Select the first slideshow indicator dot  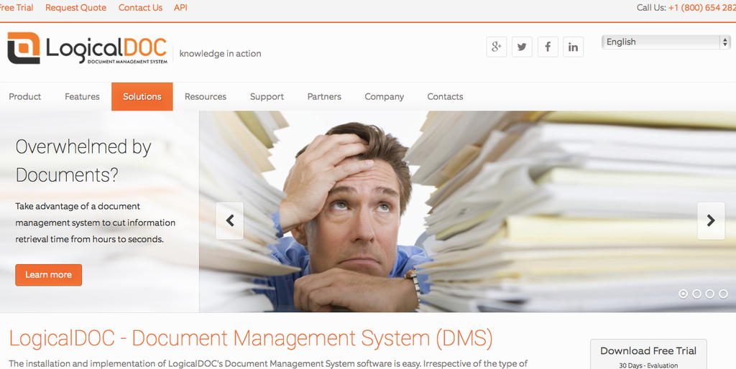click(683, 294)
